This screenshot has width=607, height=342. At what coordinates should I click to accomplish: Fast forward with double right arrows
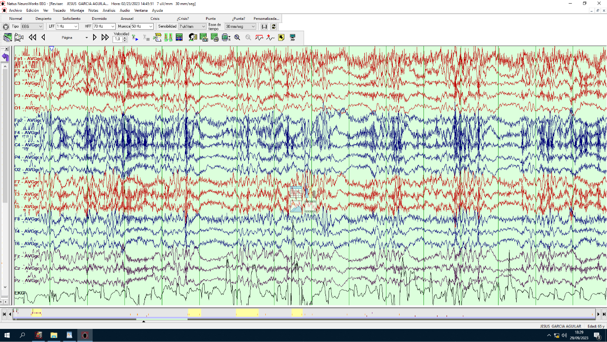coord(105,37)
